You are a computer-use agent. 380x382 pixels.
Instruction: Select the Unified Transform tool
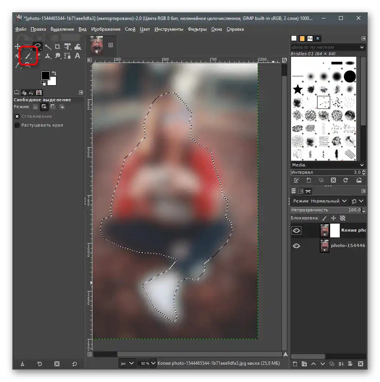[x=67, y=46]
